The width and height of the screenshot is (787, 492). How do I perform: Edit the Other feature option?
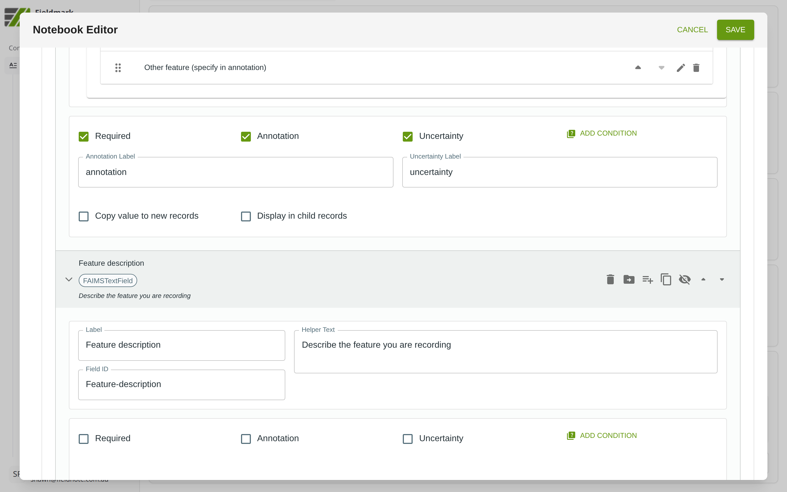tap(681, 68)
